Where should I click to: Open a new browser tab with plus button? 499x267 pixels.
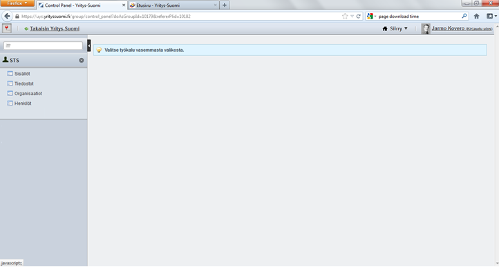(x=225, y=5)
